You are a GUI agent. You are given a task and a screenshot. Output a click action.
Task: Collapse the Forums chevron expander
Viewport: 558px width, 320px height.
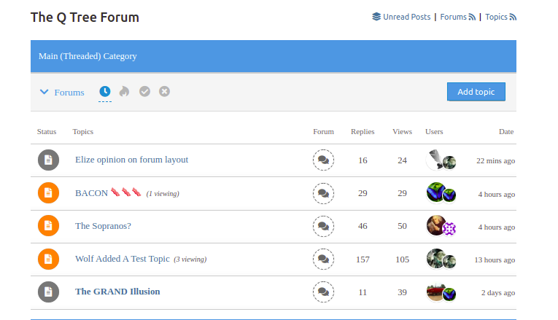pyautogui.click(x=44, y=92)
